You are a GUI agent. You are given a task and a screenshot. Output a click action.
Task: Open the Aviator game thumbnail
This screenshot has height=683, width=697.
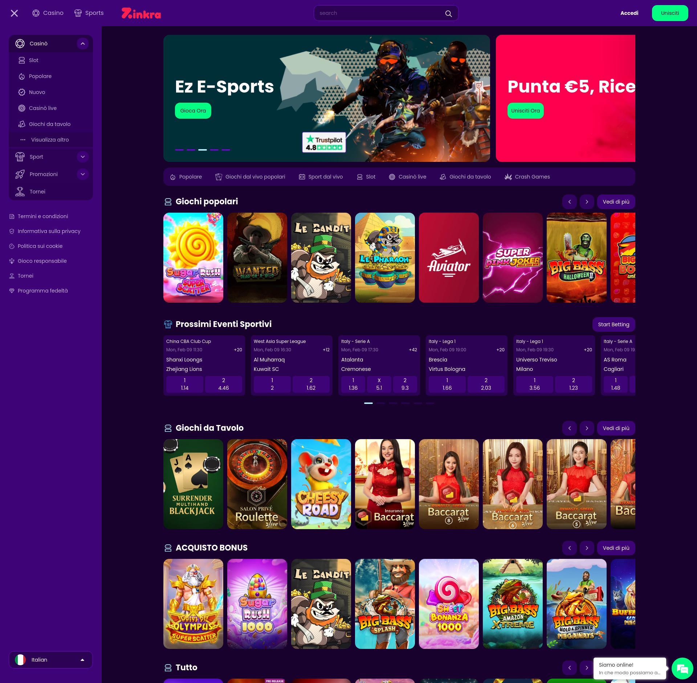(x=449, y=258)
